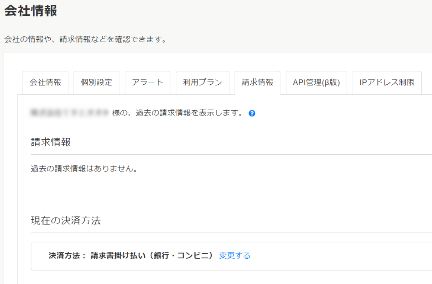Screen dimensions: 432x284
Task: Click the 過去の請求情報を表示します sentence
Action: click(x=178, y=113)
